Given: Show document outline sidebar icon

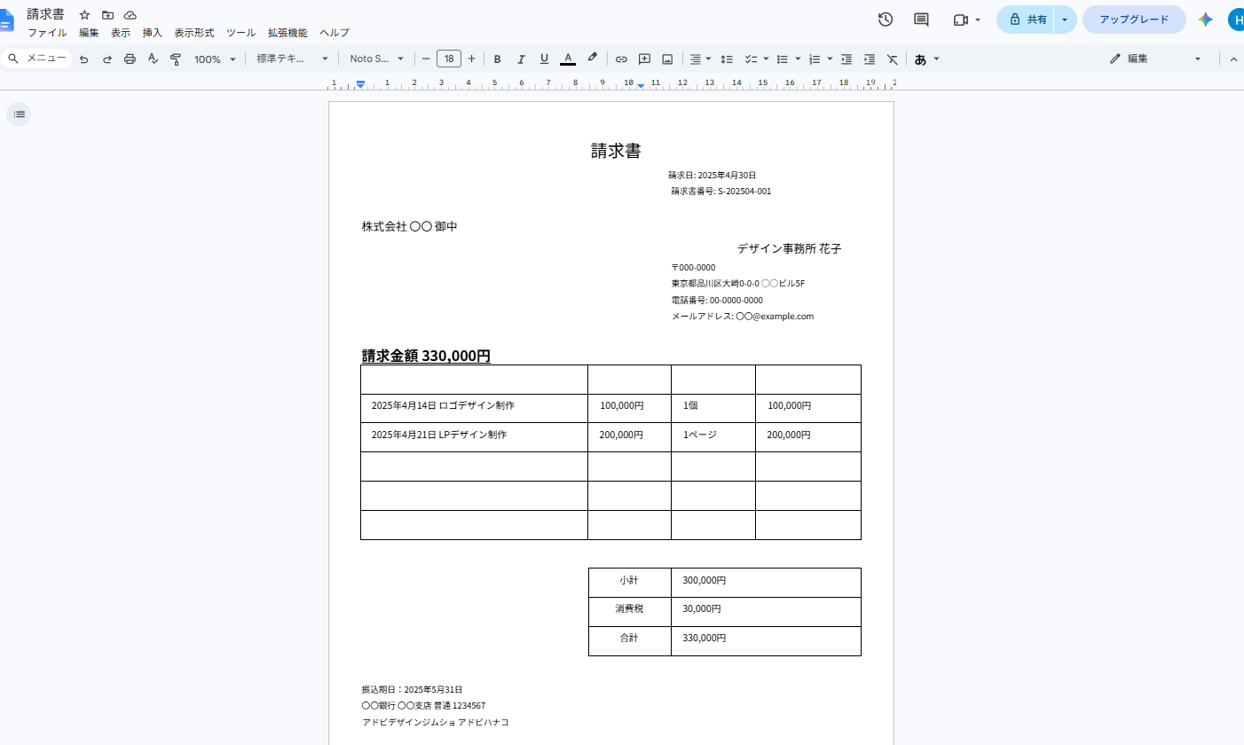Looking at the screenshot, I should 19,114.
